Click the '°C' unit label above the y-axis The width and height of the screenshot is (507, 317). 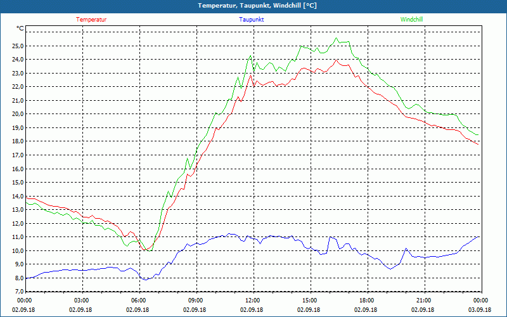click(x=20, y=29)
